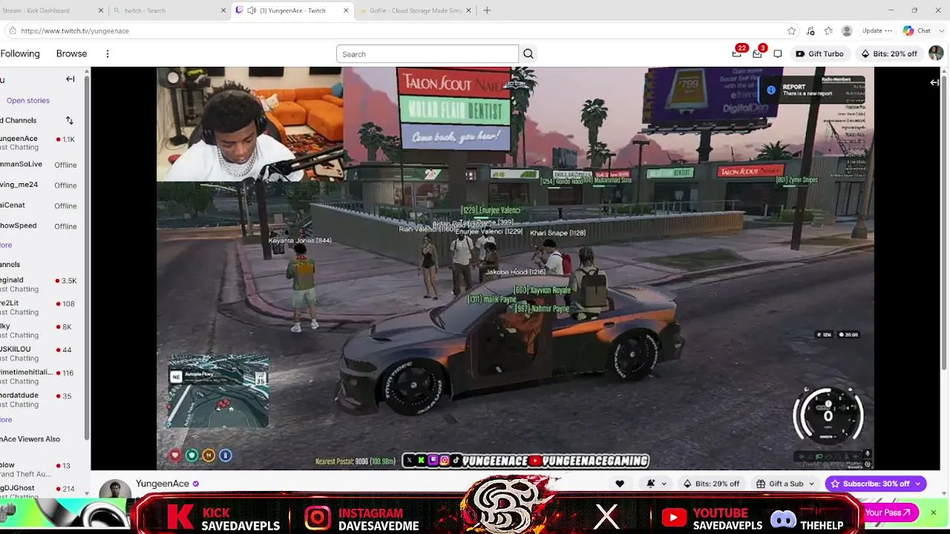
Task: Open the browser profile account icon
Action: coord(847,31)
